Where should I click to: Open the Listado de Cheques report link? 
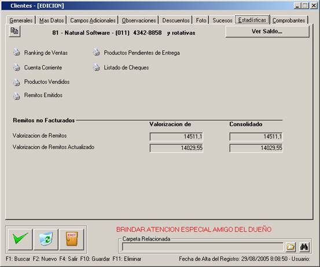(126, 67)
